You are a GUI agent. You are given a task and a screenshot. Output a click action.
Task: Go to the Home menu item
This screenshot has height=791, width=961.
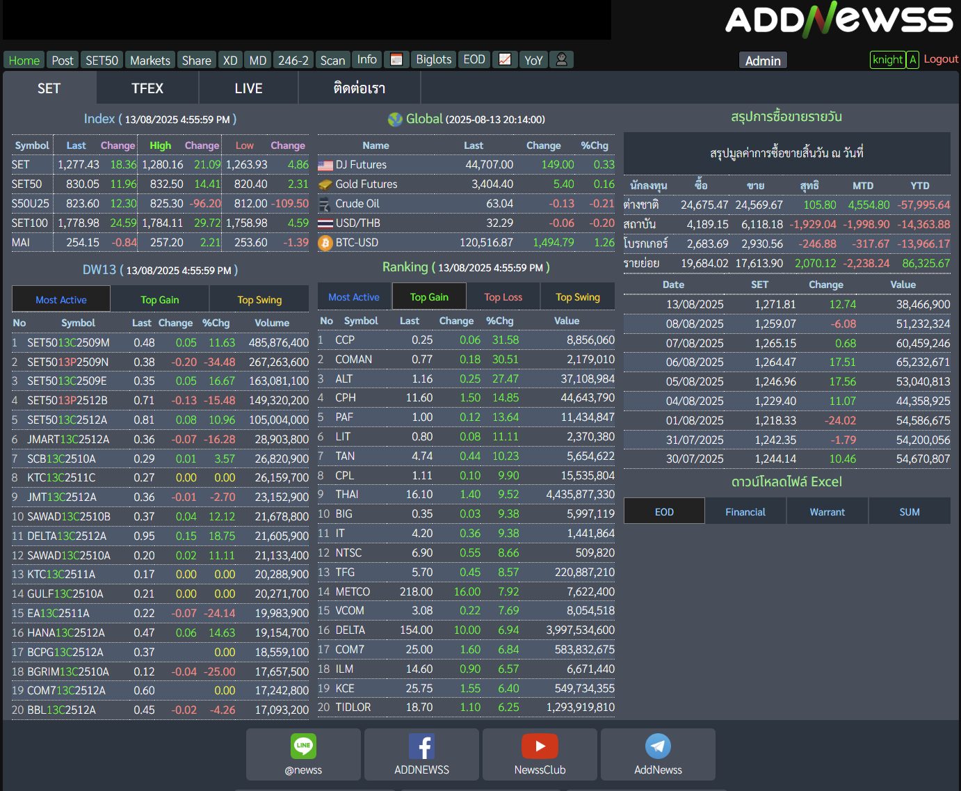(x=24, y=61)
